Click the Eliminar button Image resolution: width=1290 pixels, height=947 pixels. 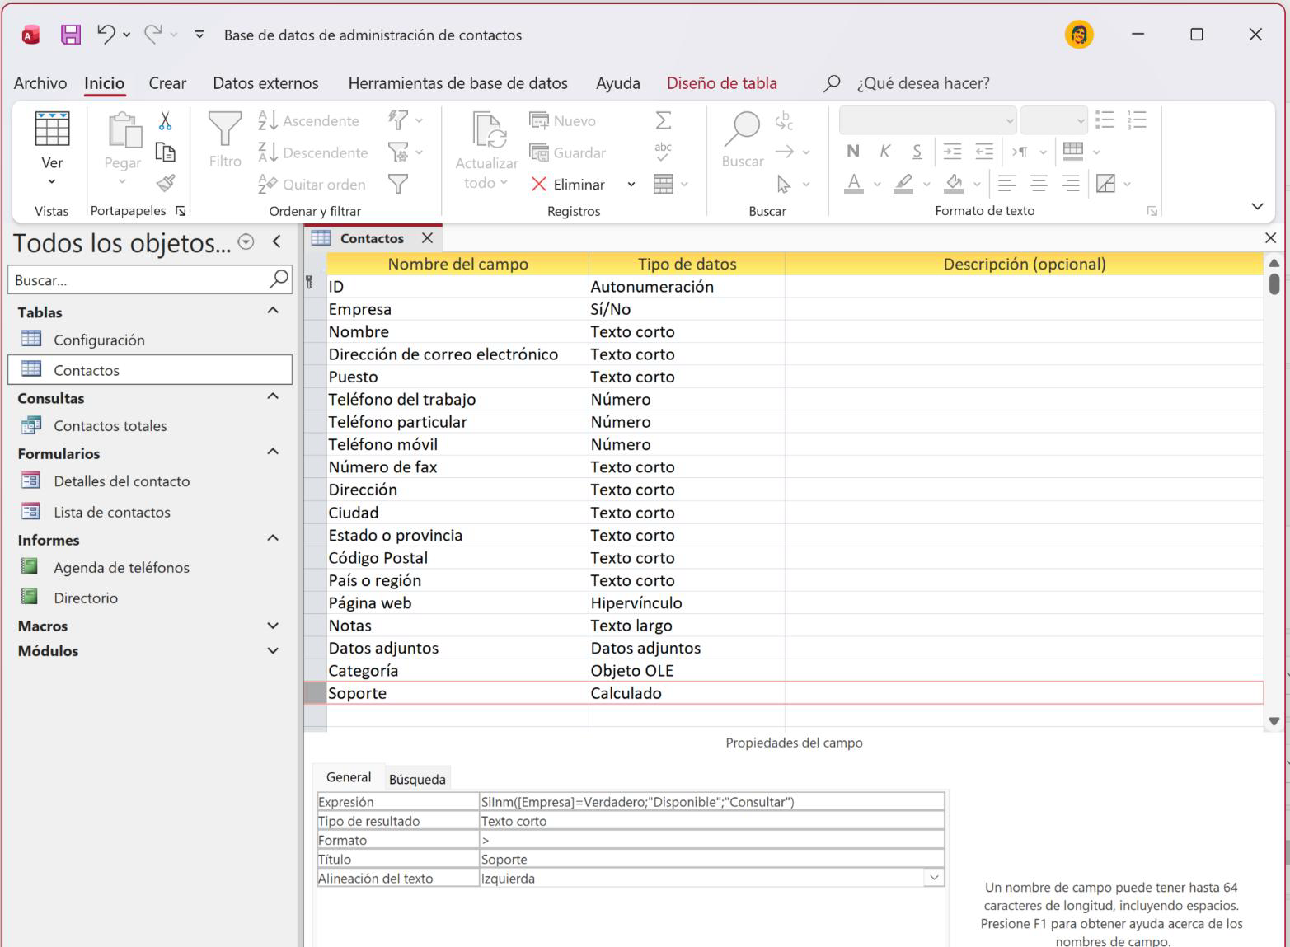[568, 185]
